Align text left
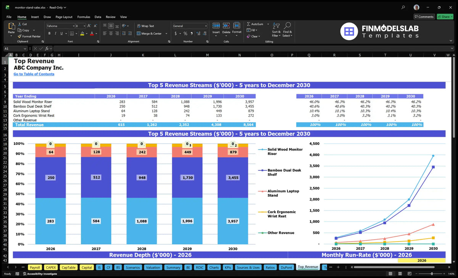This screenshot has height=278, width=458. [105, 34]
